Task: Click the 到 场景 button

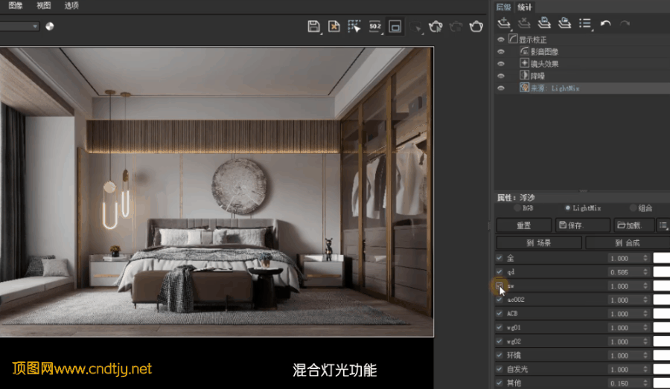Action: (x=539, y=242)
